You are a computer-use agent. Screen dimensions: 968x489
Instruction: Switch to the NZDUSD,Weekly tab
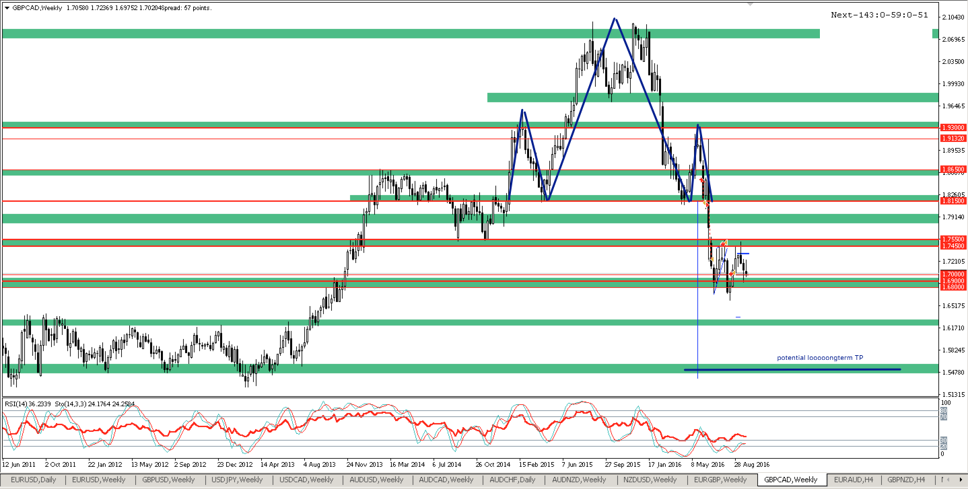coord(650,480)
